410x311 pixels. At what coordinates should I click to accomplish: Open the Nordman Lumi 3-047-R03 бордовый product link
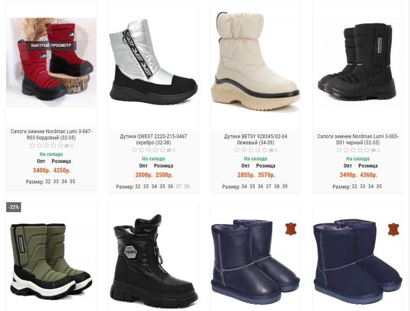pos(51,134)
